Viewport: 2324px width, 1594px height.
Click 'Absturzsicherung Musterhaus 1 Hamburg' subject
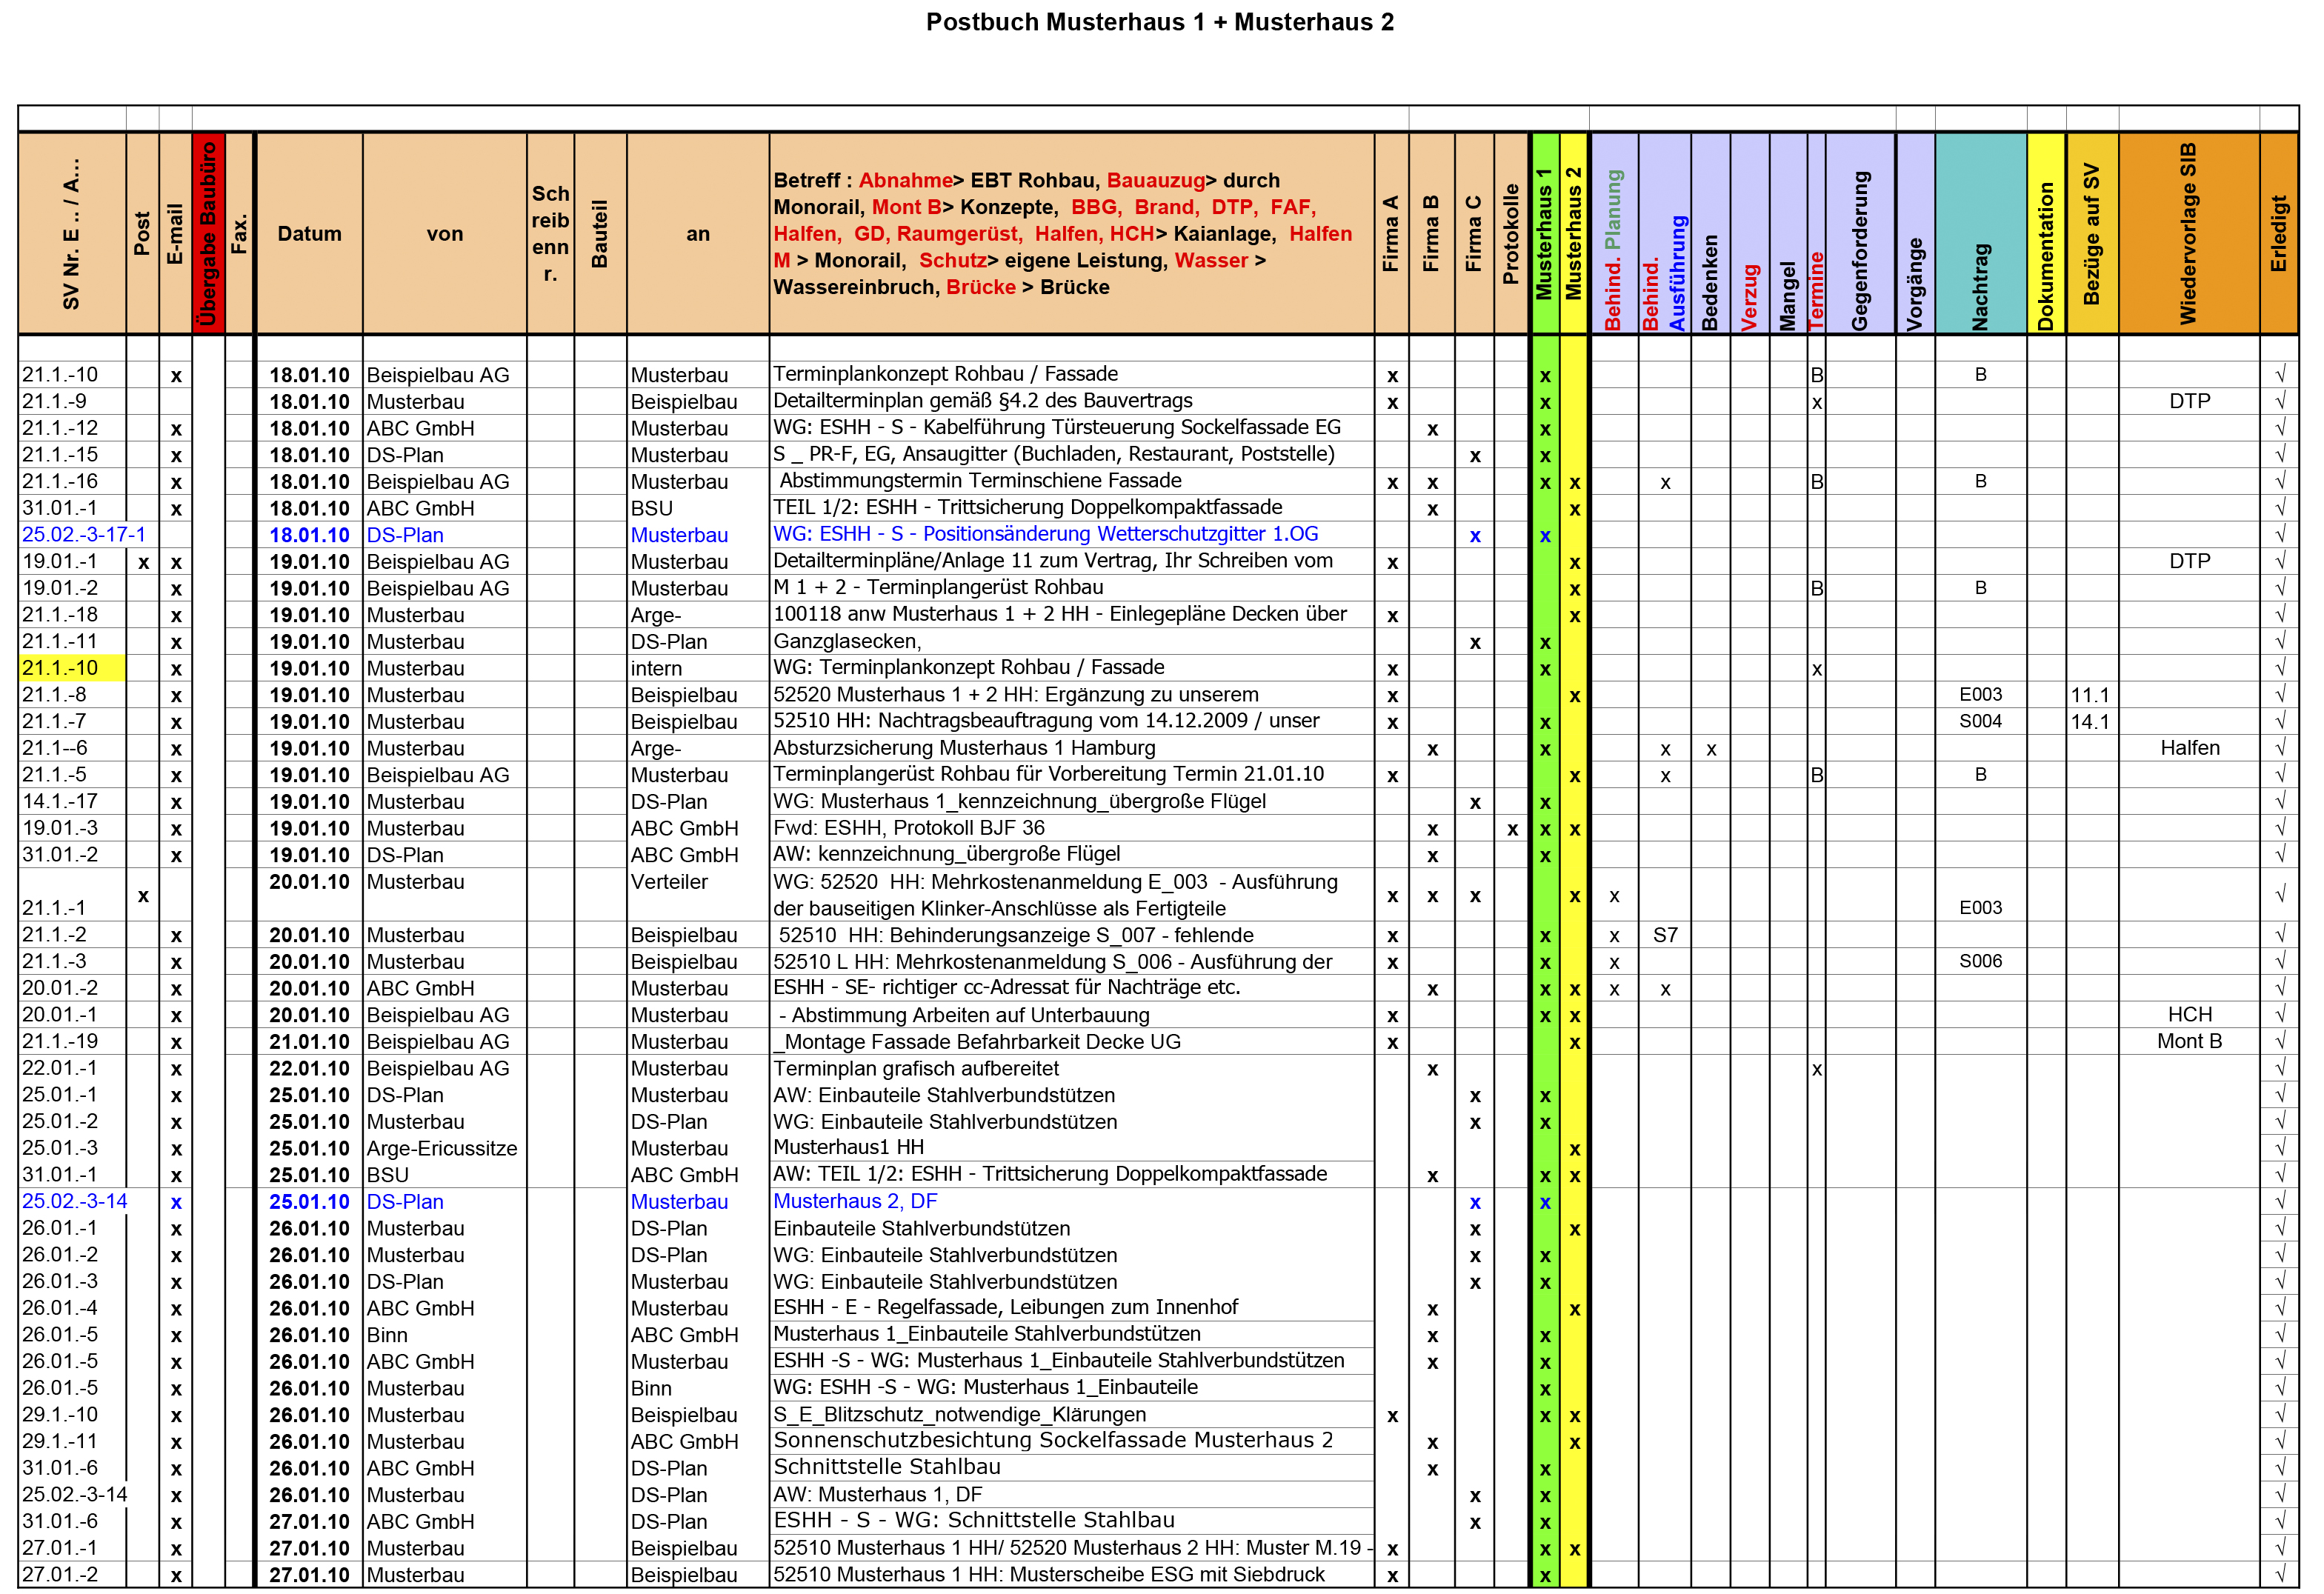(964, 748)
